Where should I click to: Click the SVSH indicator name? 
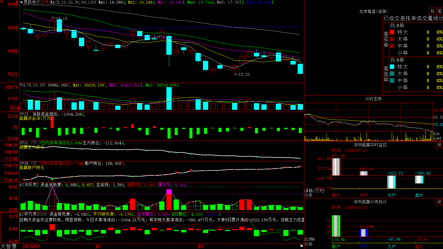(x=24, y=163)
